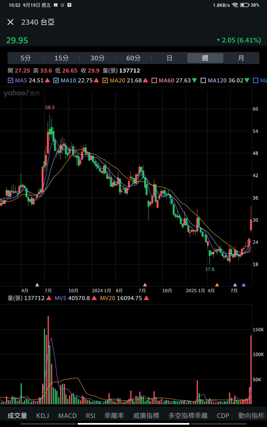Viewport: 267px width, 427px height.
Task: Tap the current price 29.95
Action: [x=17, y=40]
